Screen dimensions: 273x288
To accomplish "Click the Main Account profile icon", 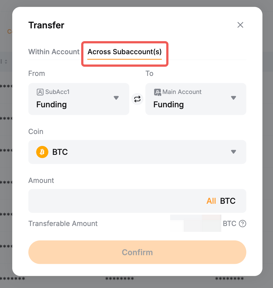I will point(157,92).
